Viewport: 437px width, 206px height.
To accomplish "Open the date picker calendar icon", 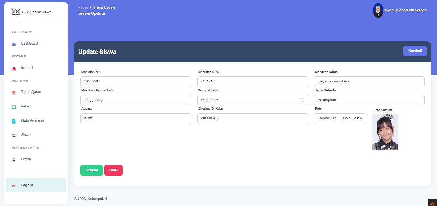I will (x=302, y=100).
